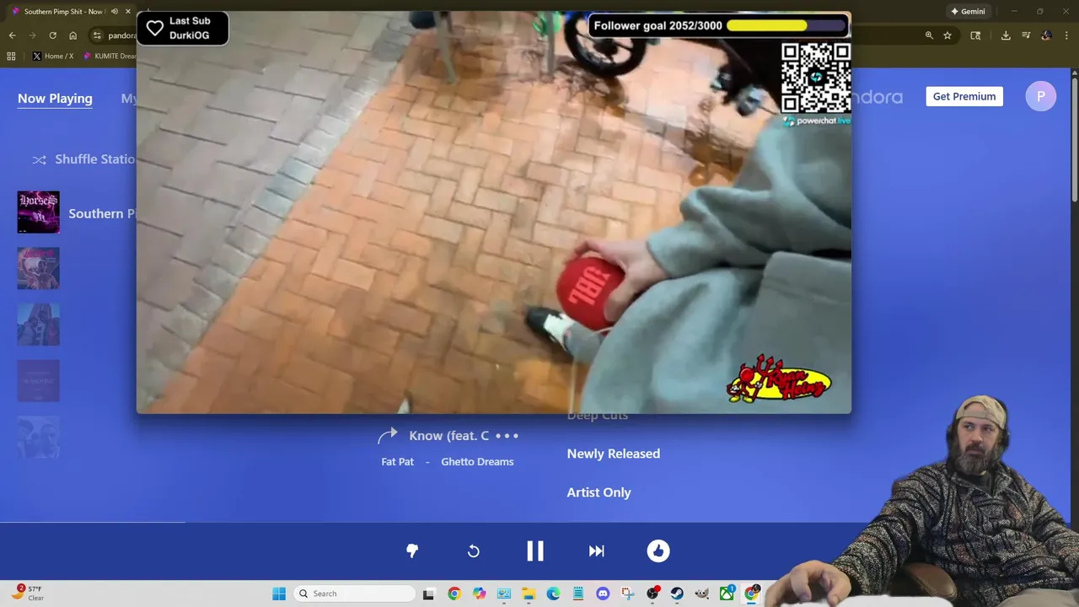This screenshot has height=607, width=1079.
Task: Open the Chrome profile avatar
Action: (x=1046, y=35)
